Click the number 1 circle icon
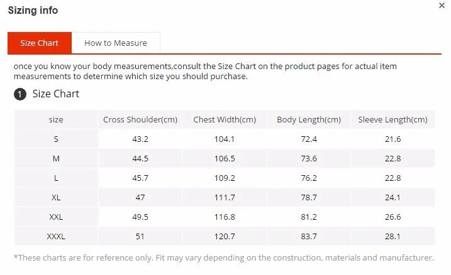The width and height of the screenshot is (451, 275). tap(20, 94)
